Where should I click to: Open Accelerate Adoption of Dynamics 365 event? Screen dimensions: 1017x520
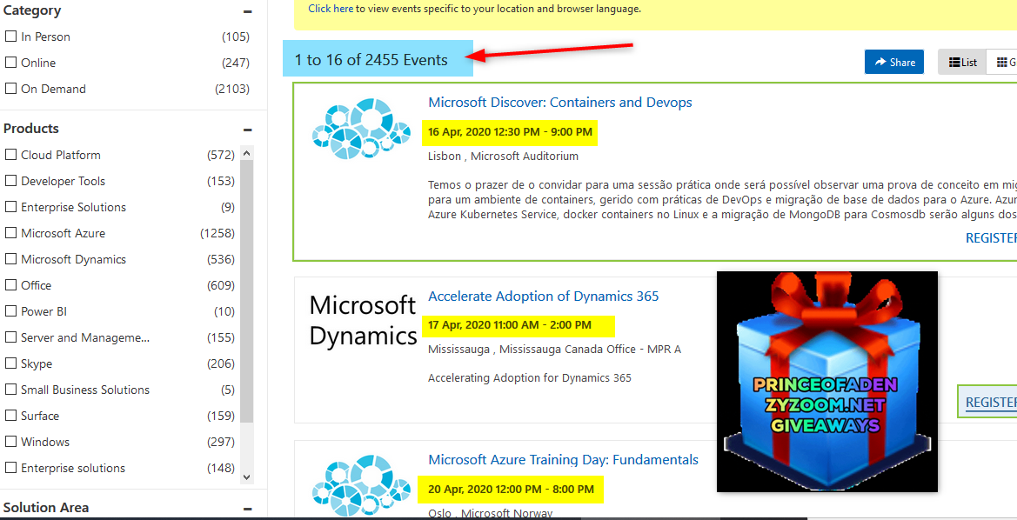point(543,296)
